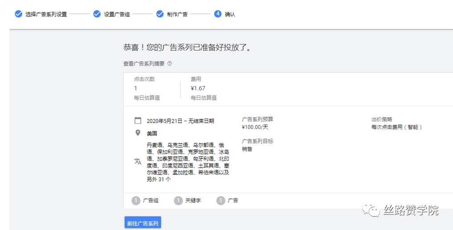Click 每日估算值 under 点击次数
The height and width of the screenshot is (230, 453).
(x=147, y=98)
